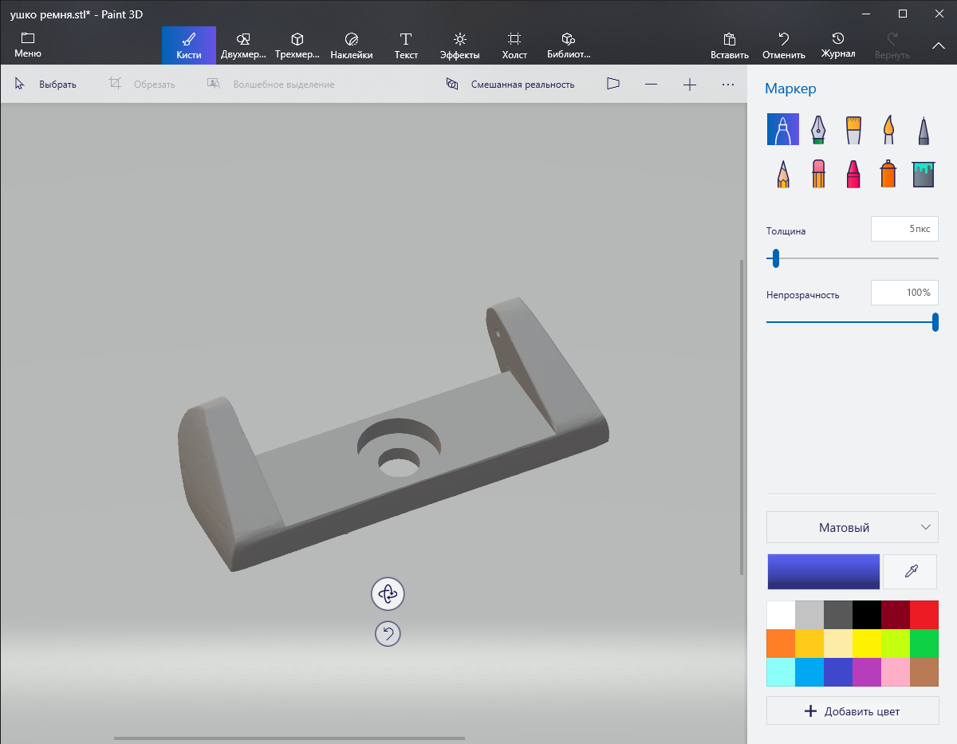Image resolution: width=957 pixels, height=744 pixels.
Task: Select the Pencil tool
Action: coord(783,173)
